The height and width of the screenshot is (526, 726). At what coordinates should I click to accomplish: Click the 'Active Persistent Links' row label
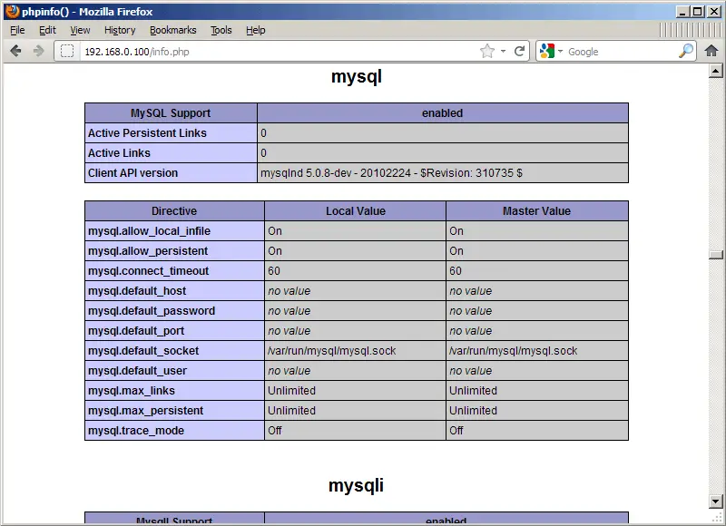point(147,132)
